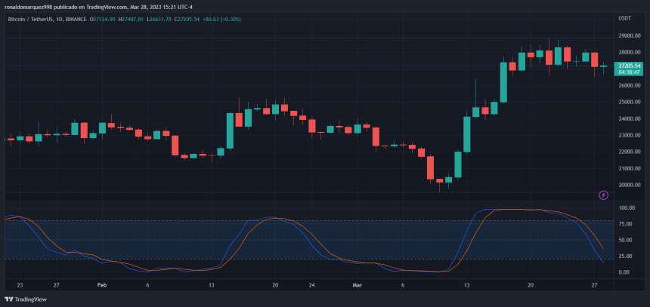Click the 28000.00 price axis label
Image resolution: width=650 pixels, height=307 pixels.
[630, 53]
